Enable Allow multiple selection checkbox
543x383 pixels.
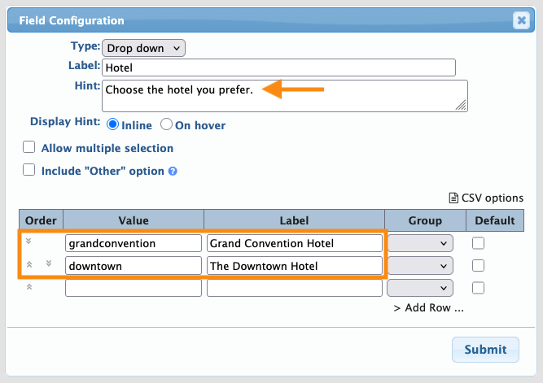pos(29,148)
